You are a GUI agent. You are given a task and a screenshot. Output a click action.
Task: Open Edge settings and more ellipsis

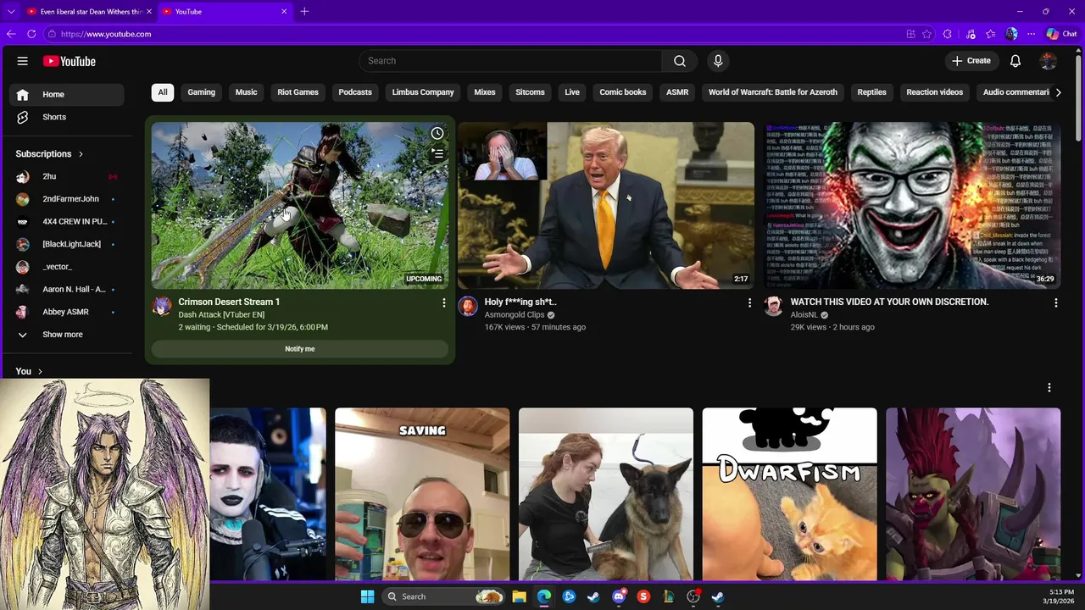point(1031,34)
